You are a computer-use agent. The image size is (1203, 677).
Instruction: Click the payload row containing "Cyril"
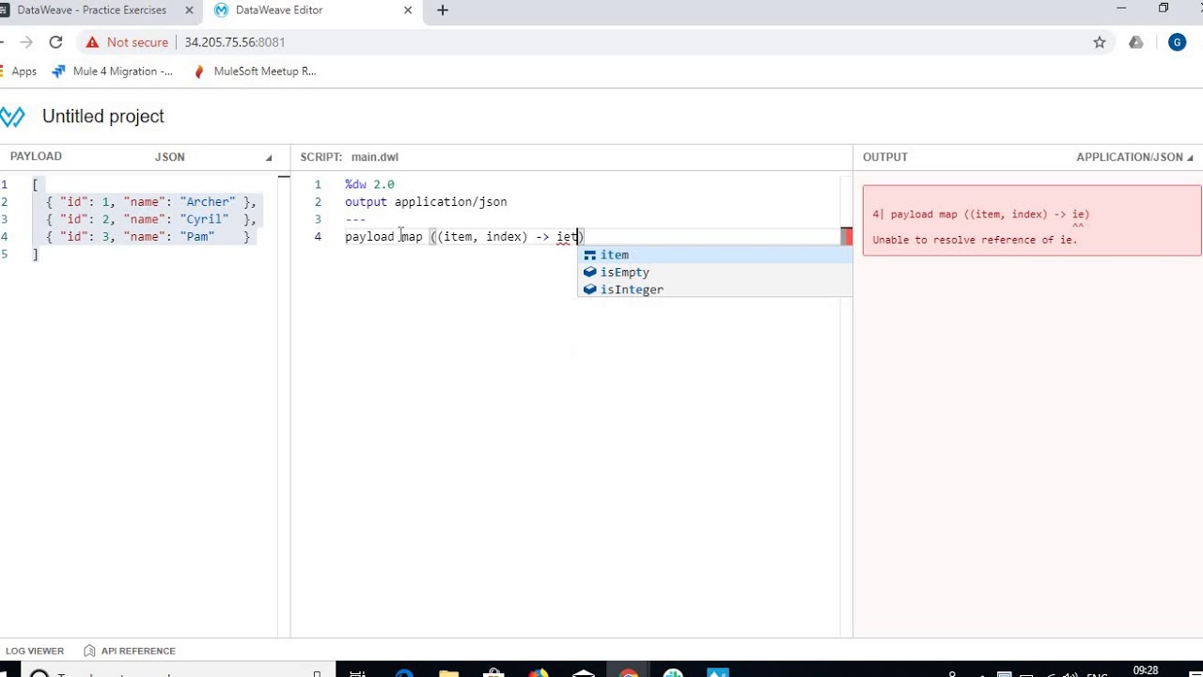[x=151, y=219]
